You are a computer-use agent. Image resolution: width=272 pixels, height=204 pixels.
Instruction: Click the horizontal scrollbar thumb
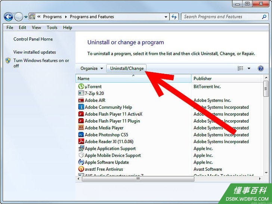138,179
